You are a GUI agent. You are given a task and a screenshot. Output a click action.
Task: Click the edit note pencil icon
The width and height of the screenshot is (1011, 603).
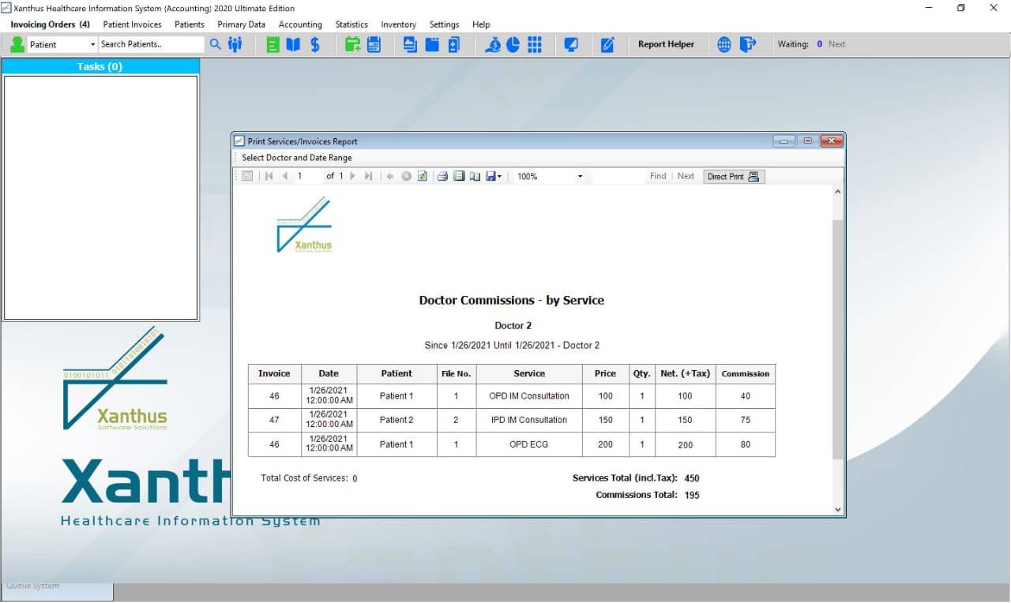(x=607, y=44)
